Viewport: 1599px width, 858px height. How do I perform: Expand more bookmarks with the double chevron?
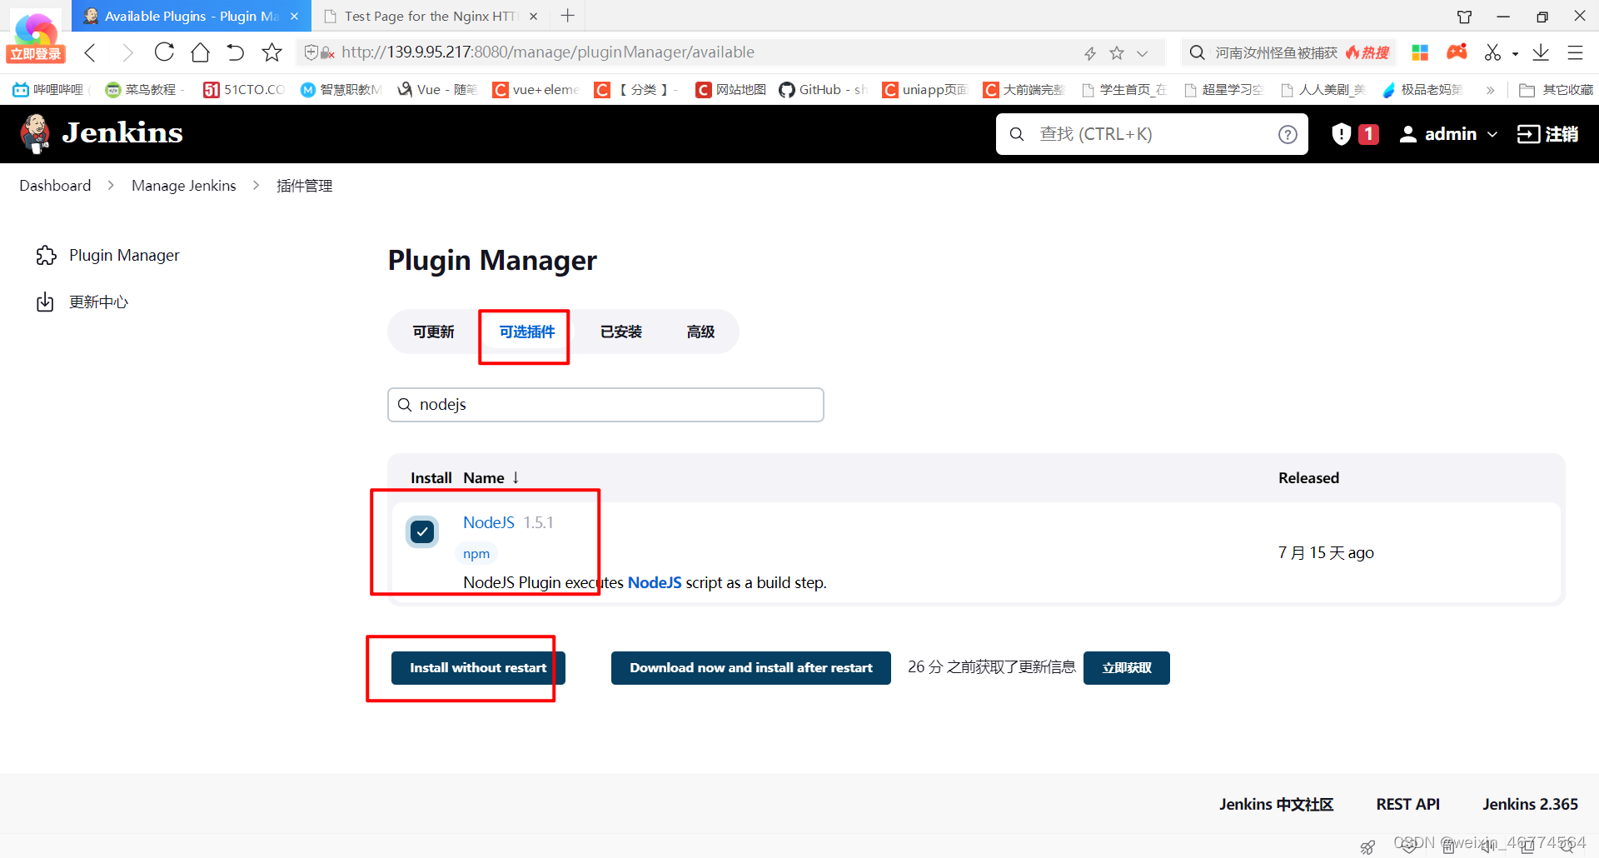pyautogui.click(x=1490, y=90)
